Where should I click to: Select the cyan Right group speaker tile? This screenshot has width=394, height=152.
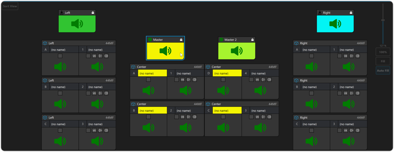coord(335,24)
